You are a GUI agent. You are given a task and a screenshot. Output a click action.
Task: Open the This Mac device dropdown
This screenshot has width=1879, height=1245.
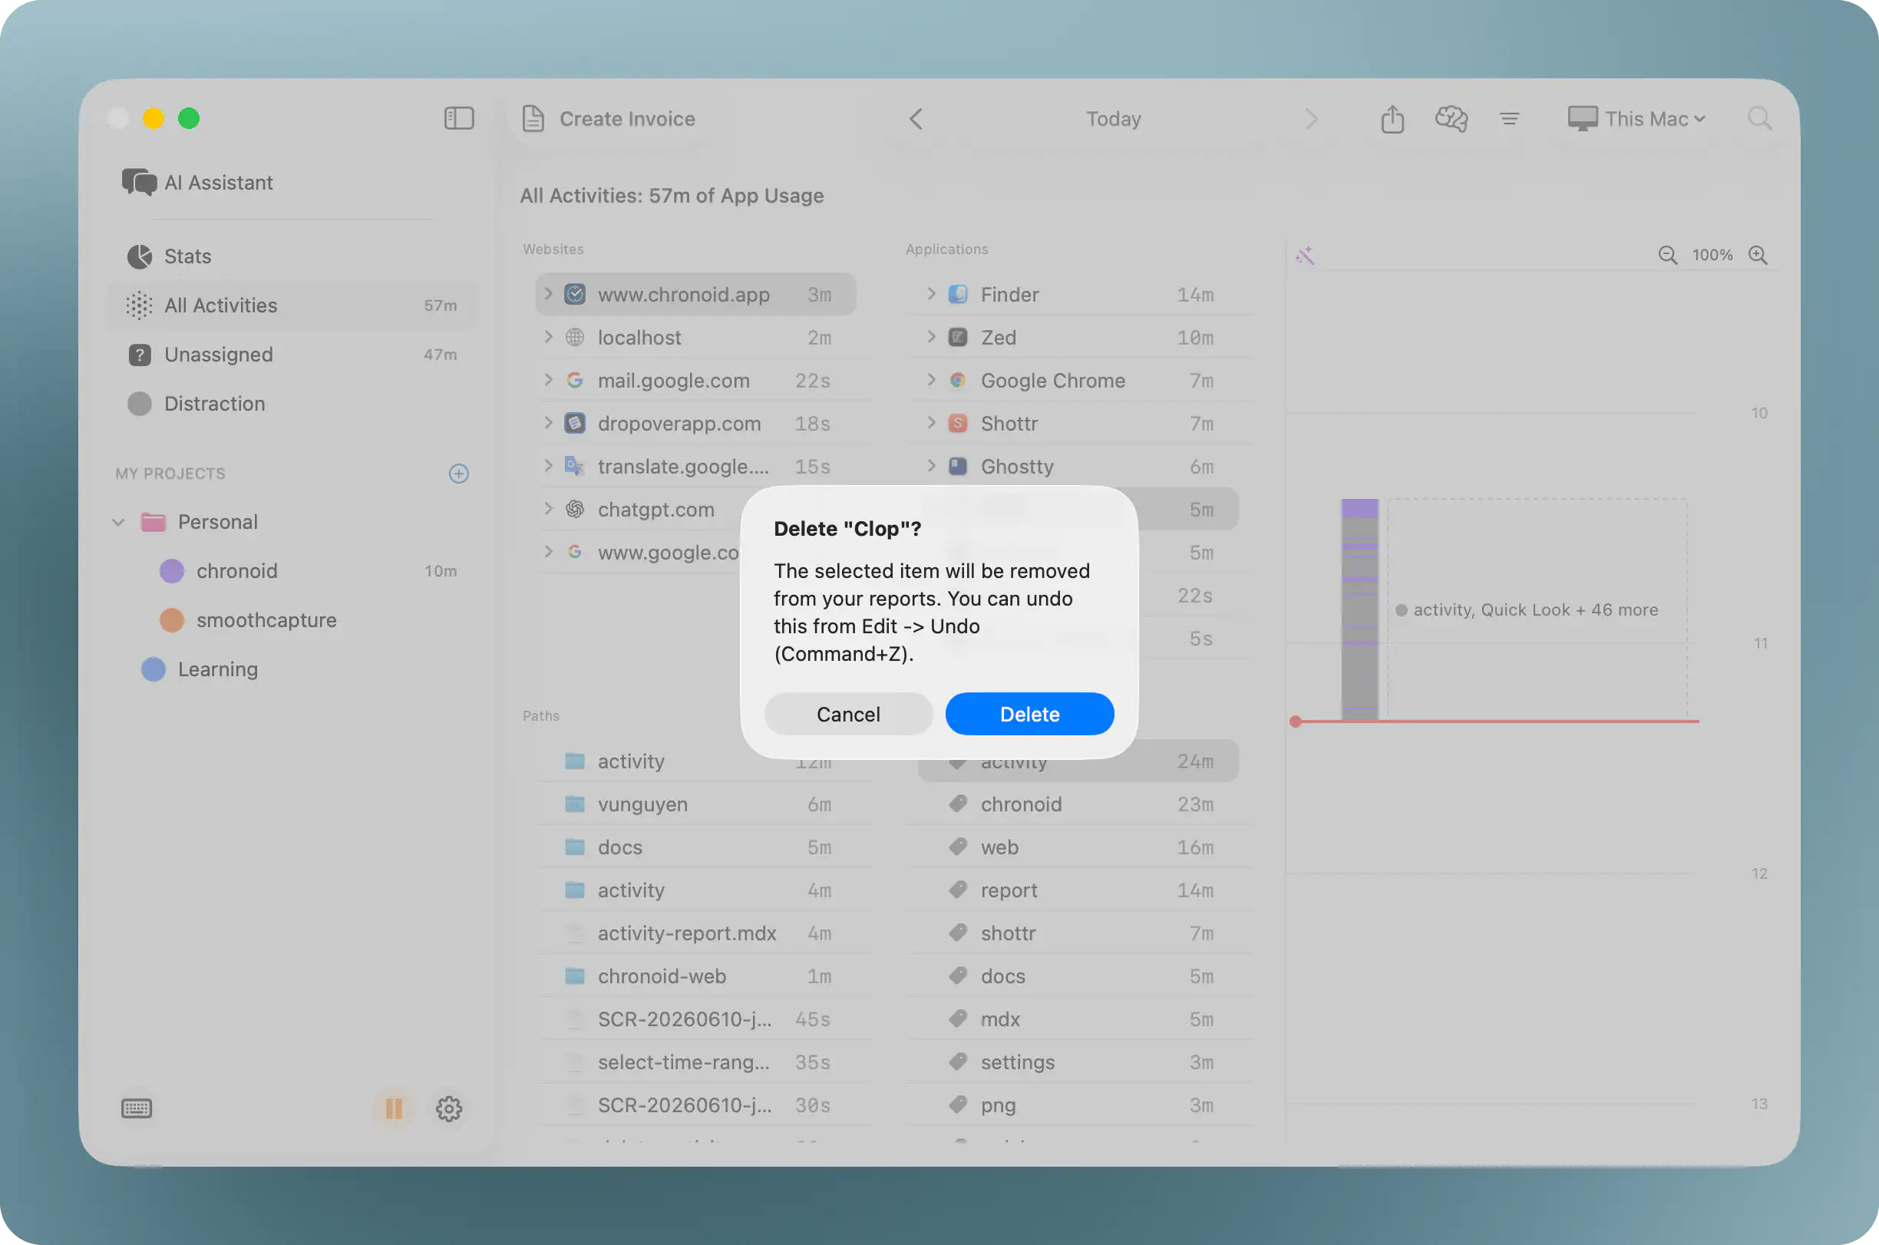(x=1637, y=118)
